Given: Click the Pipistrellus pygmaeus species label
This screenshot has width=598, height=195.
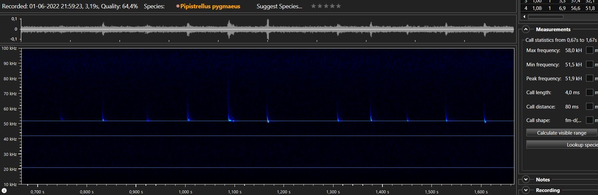Looking at the screenshot, I should pyautogui.click(x=210, y=6).
